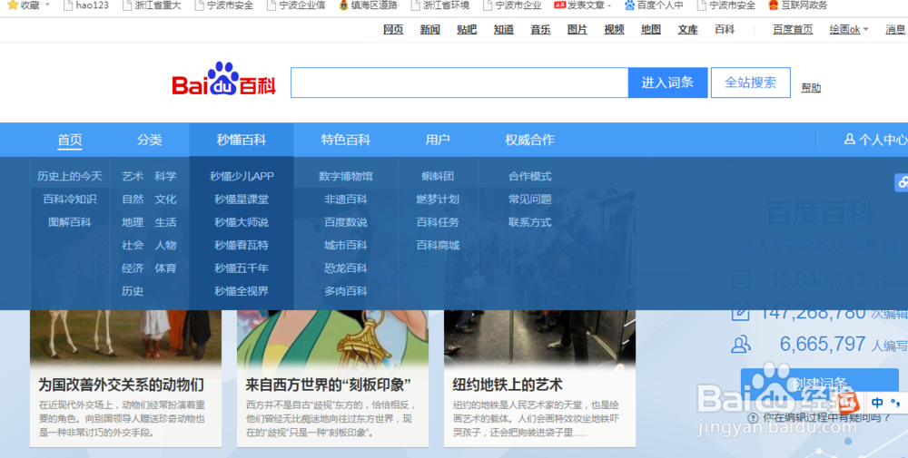Choose the 自然 category

pos(133,199)
